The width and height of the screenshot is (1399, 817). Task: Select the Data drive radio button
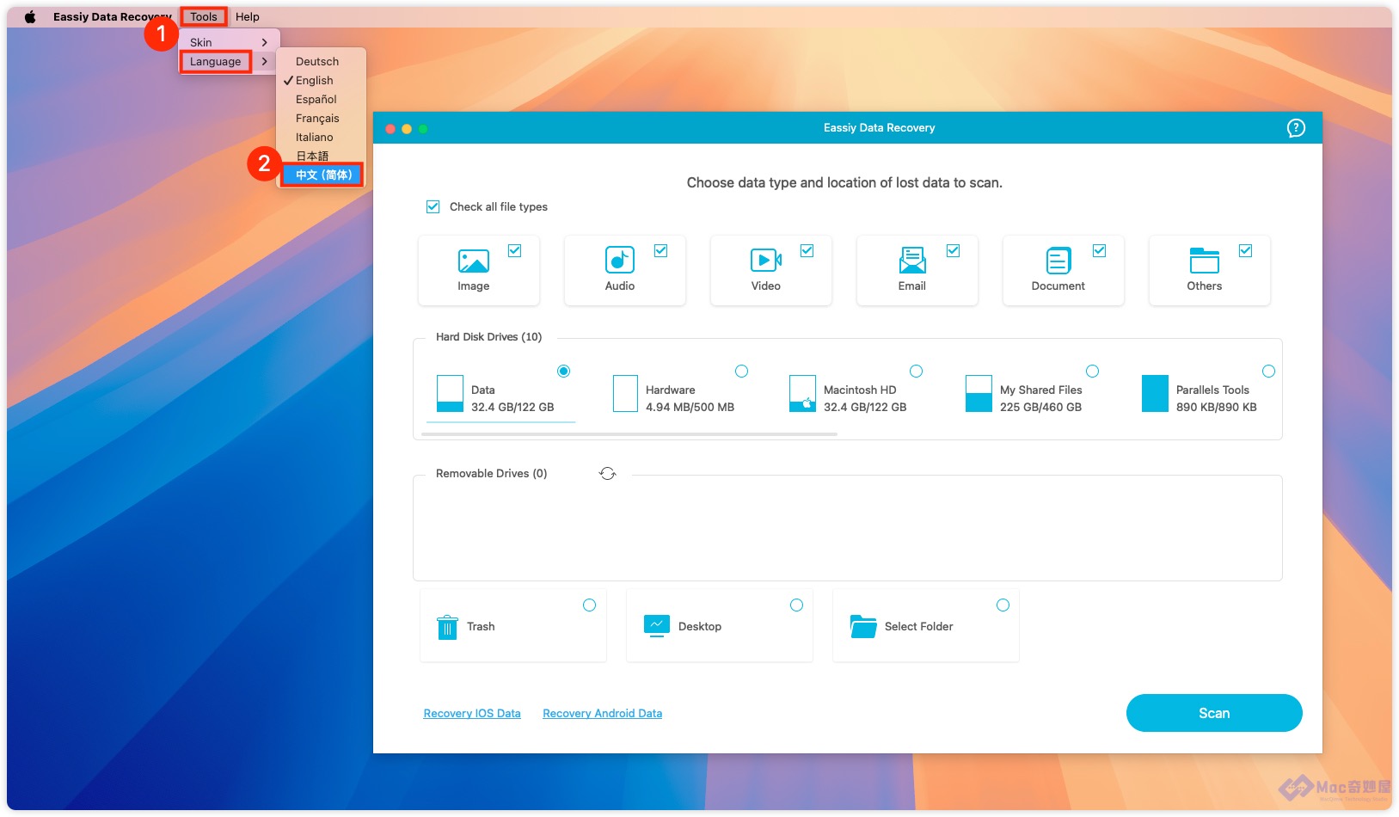tap(564, 372)
